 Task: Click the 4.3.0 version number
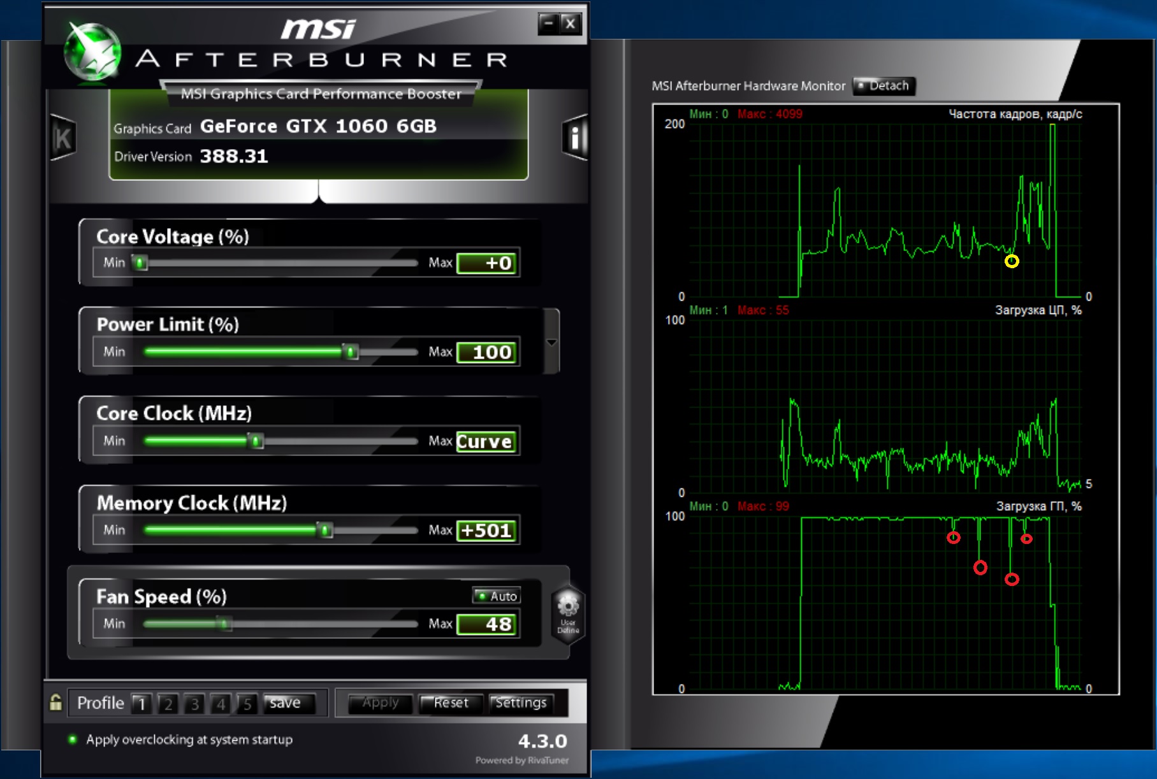click(542, 741)
